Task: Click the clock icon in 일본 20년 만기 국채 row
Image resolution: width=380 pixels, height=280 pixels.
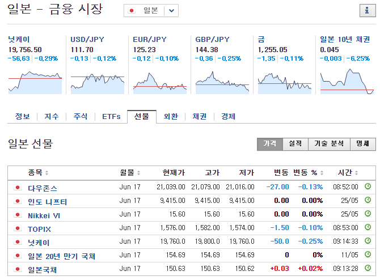Action: pyautogui.click(x=368, y=256)
